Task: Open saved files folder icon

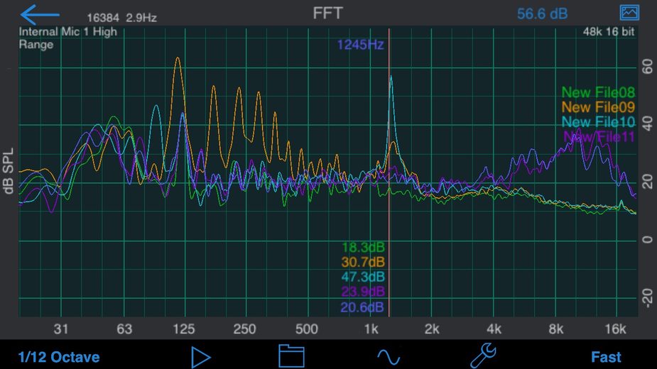Action: (291, 356)
